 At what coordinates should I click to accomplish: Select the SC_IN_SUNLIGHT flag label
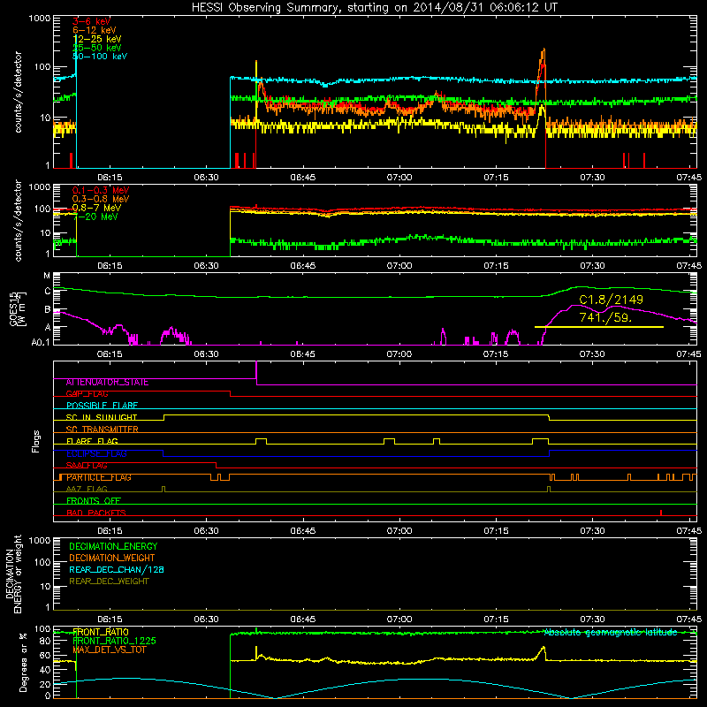102,417
